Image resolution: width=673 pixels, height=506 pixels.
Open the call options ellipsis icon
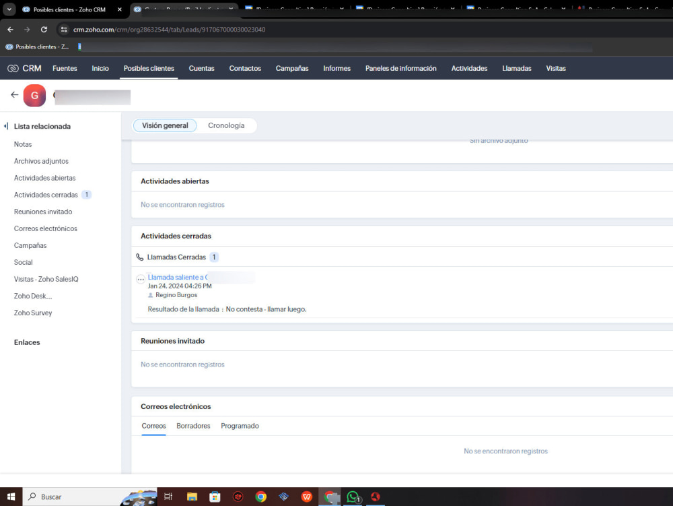click(x=141, y=279)
